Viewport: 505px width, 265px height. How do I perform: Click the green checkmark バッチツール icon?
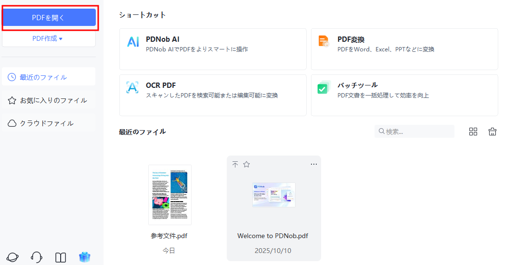(324, 87)
